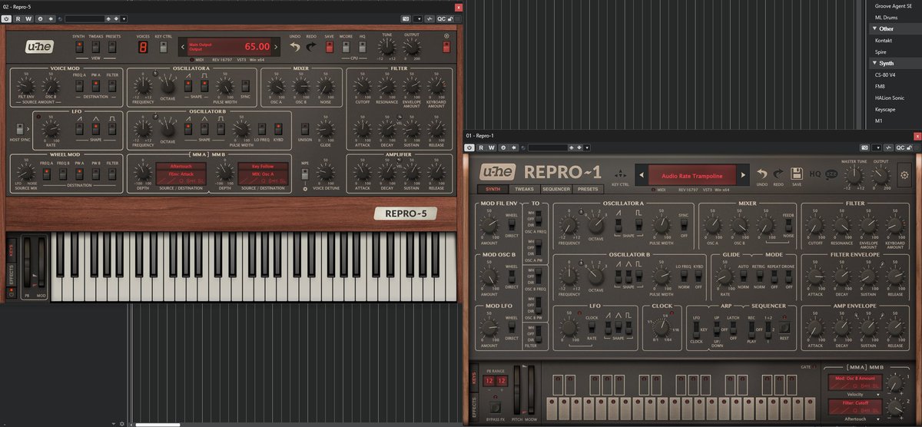Toggle HQ mode in Repro-1
Viewport: 922px width, 427px height.
point(814,174)
